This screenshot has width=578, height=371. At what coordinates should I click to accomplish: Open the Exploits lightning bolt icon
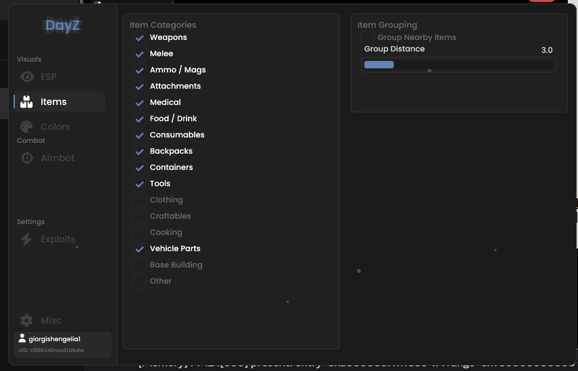[x=26, y=240]
